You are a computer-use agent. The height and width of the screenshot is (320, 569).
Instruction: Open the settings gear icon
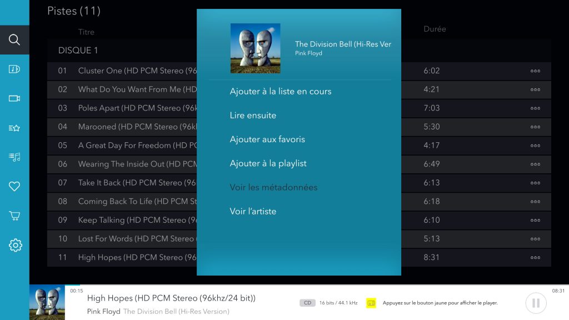click(15, 245)
